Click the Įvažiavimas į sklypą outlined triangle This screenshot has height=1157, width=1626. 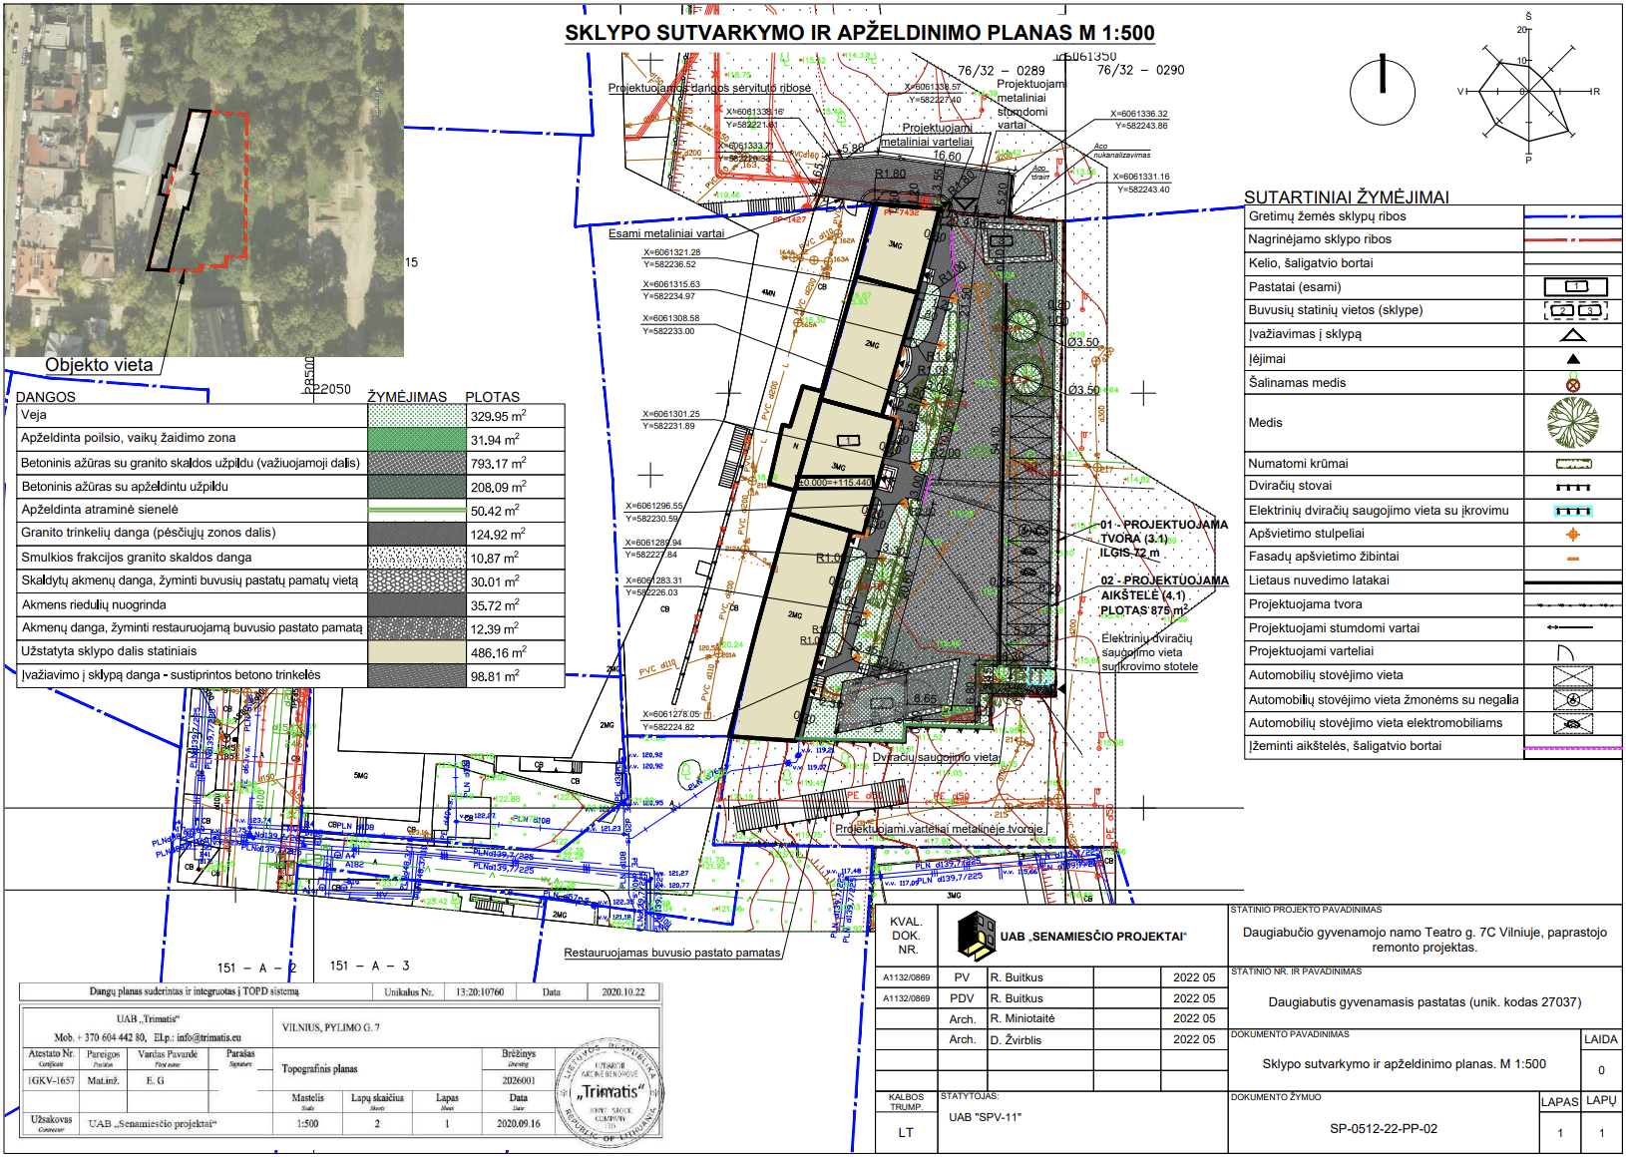click(1572, 335)
